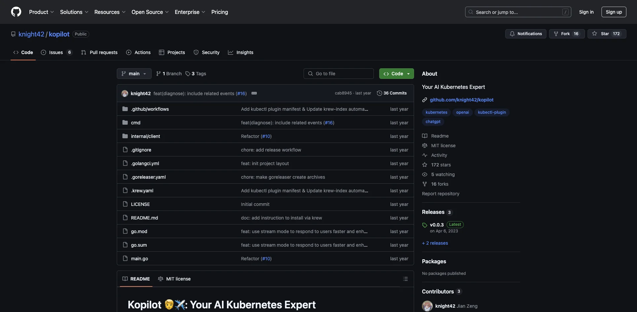Show the + 2 releases link

tap(435, 243)
